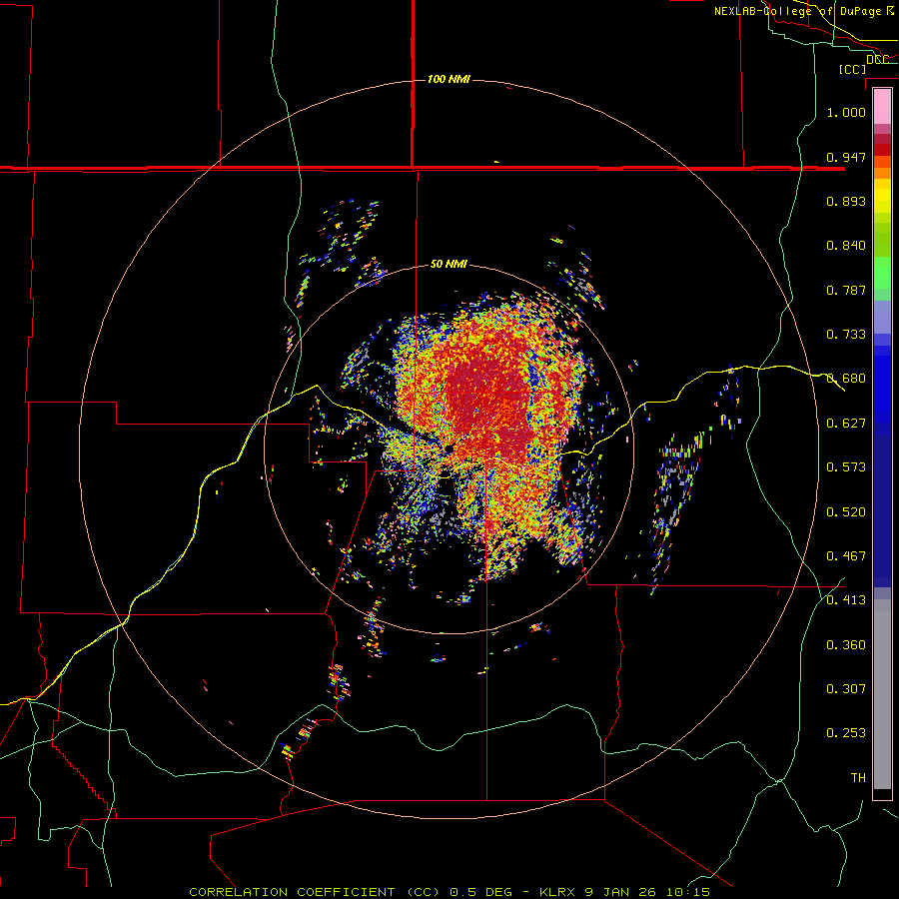899x899 pixels.
Task: Click the 10:15 timestamp in the caption
Action: pos(688,892)
